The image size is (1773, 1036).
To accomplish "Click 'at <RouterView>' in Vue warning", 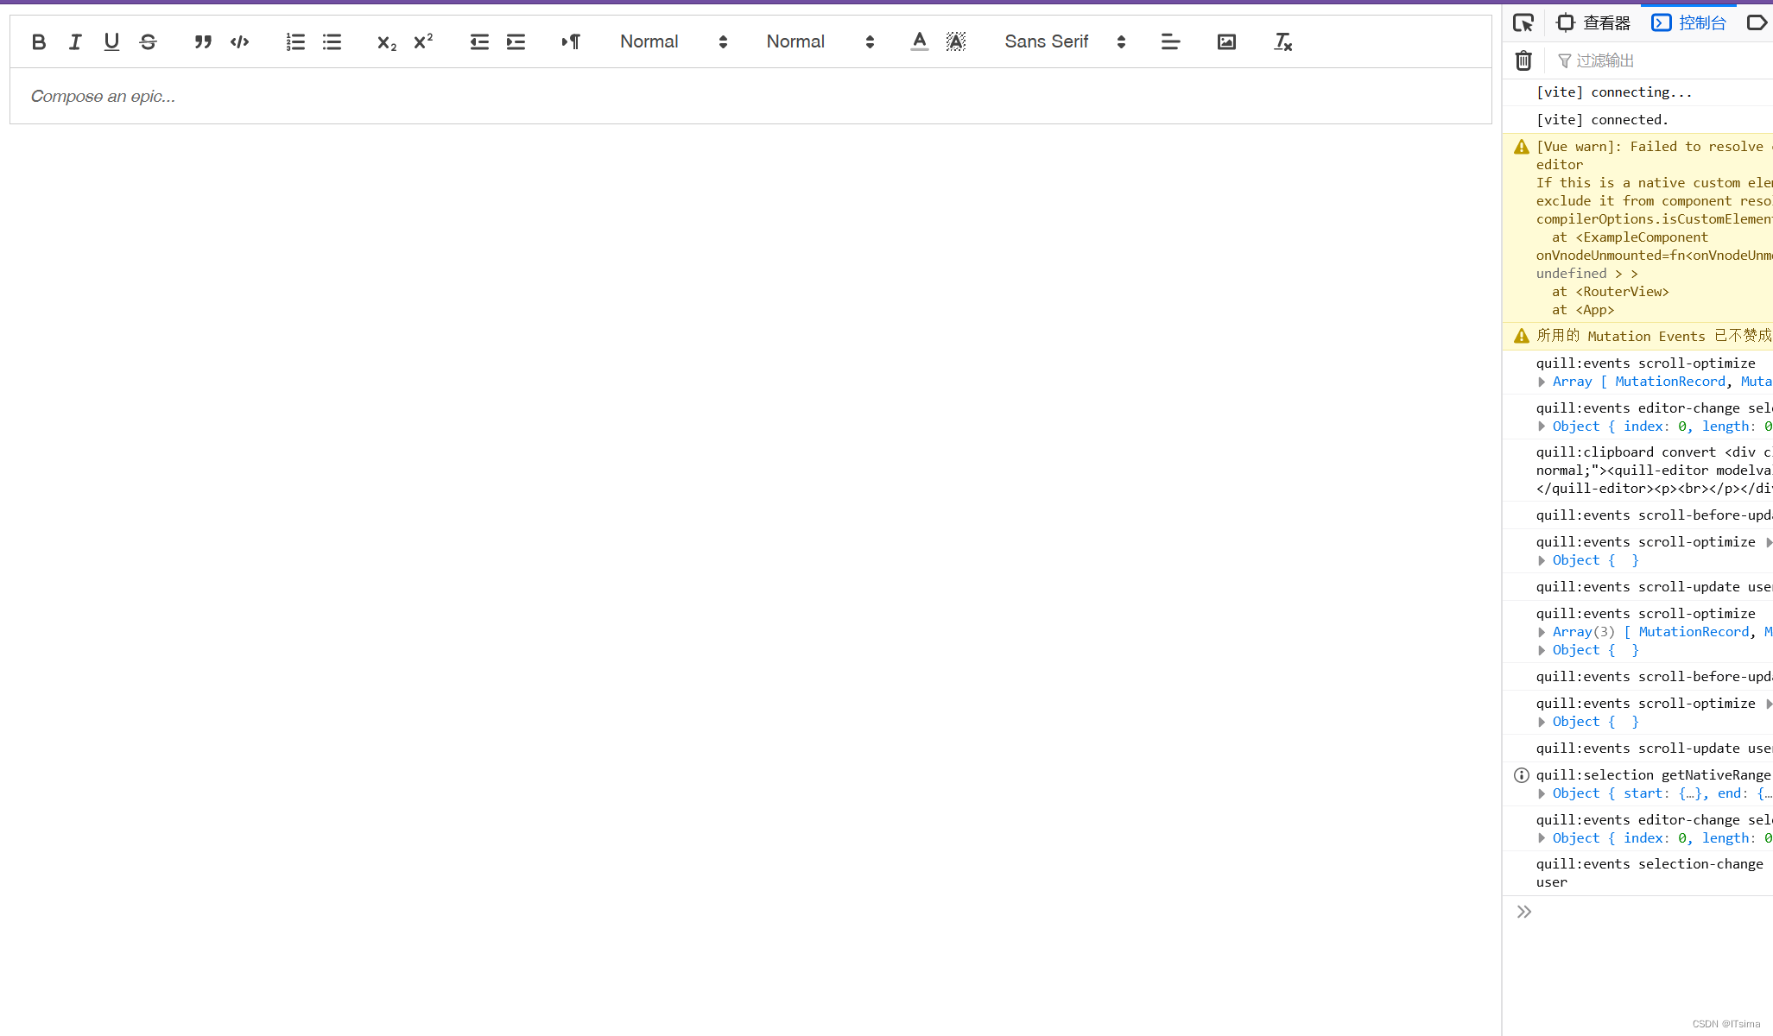I will pyautogui.click(x=1611, y=292).
